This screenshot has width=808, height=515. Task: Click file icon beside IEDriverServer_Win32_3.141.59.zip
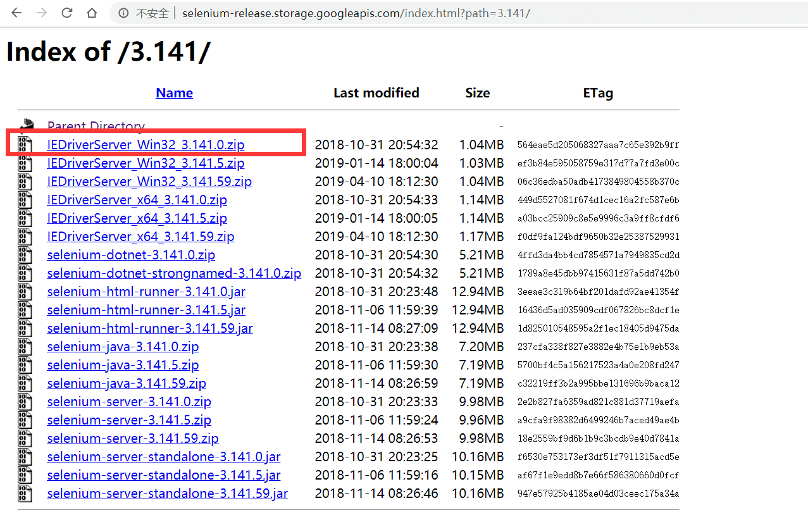(x=25, y=182)
